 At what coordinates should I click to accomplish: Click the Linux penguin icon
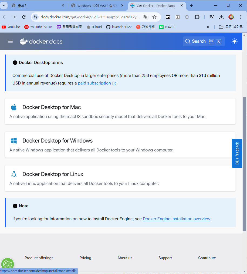point(14,174)
